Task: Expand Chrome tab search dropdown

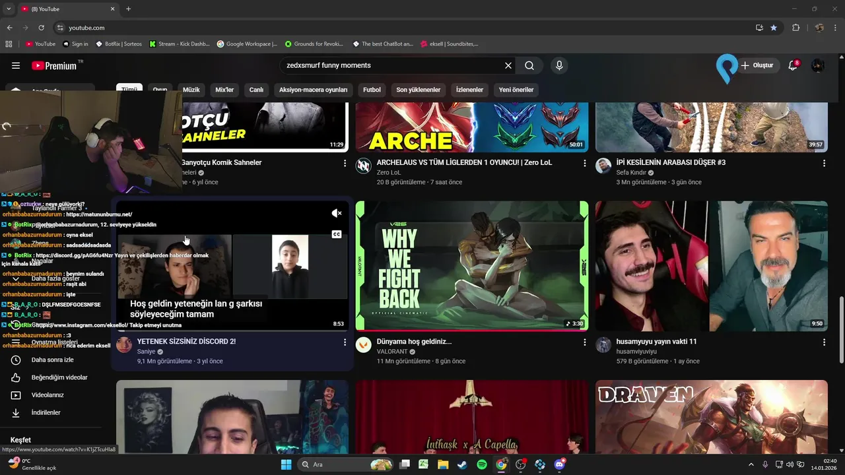Action: 9,9
